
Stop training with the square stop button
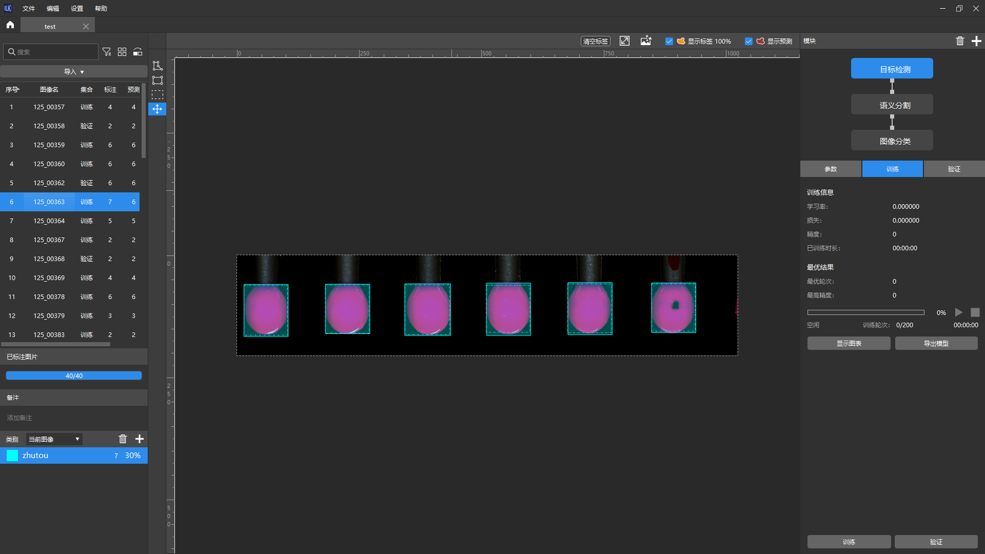point(975,312)
